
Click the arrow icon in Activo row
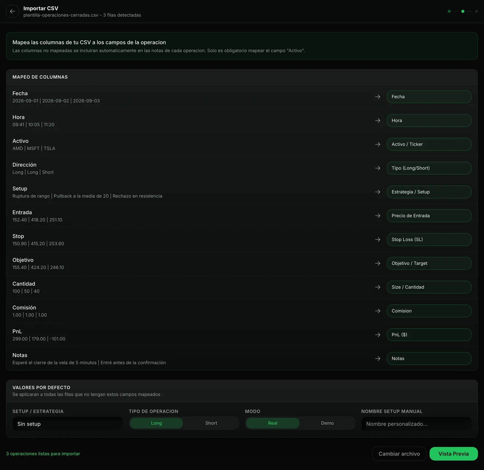(x=378, y=144)
